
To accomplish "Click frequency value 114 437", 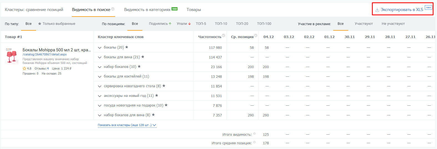I will [x=215, y=57].
